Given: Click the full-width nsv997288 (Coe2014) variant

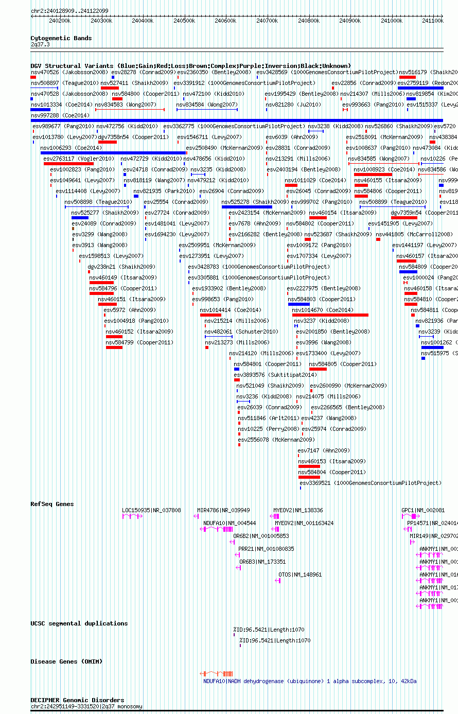Looking at the screenshot, I should (237, 120).
